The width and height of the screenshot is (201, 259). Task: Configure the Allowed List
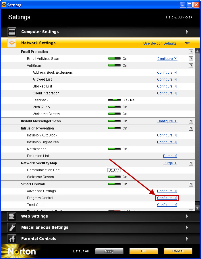[x=167, y=79]
